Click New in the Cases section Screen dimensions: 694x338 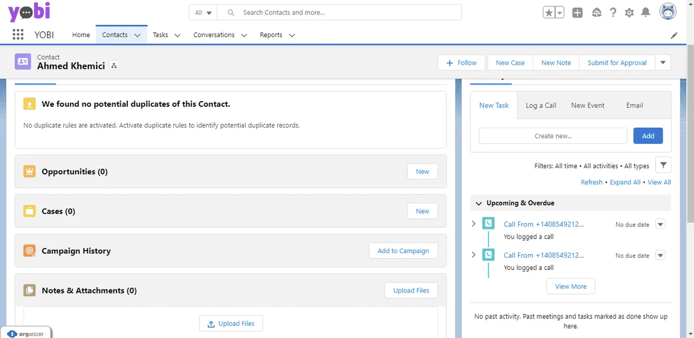(422, 211)
